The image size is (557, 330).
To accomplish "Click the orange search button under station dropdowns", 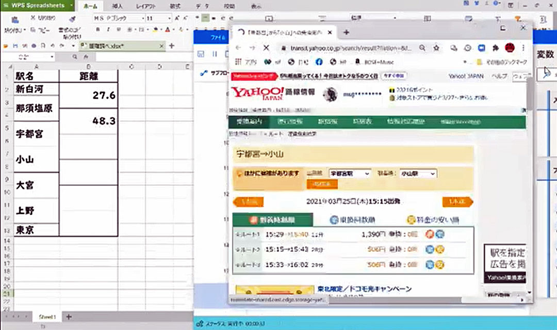I will click(322, 184).
